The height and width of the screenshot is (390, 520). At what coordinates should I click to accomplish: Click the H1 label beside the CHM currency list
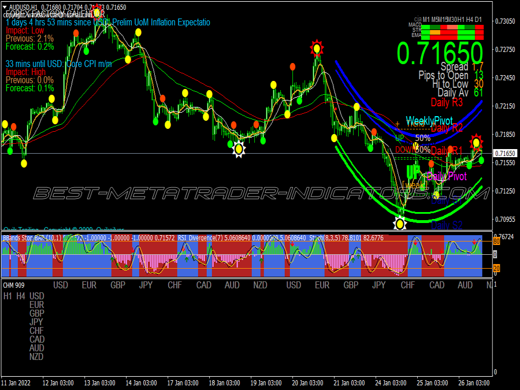[x=8, y=296]
